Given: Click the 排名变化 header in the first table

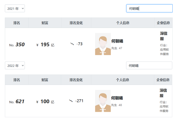Looking at the screenshot, I should point(76,23).
